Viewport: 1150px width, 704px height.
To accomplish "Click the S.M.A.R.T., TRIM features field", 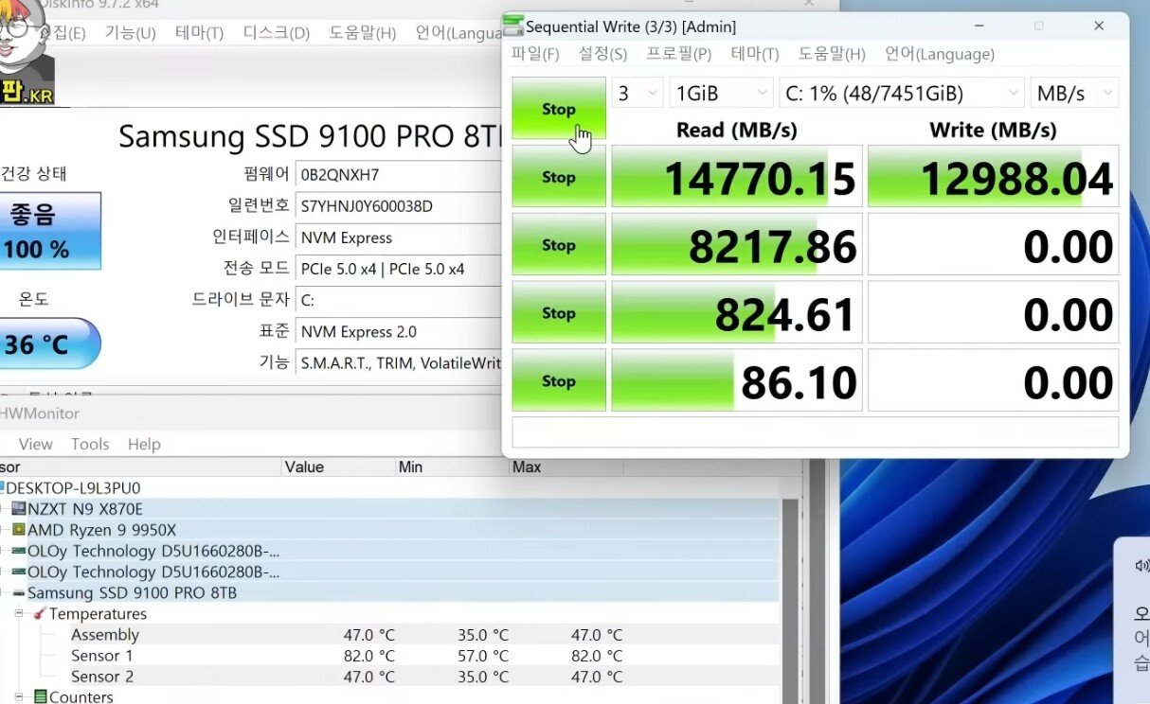I will pyautogui.click(x=399, y=362).
